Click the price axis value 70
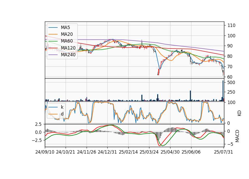249x179 pixels. (230, 67)
